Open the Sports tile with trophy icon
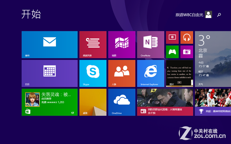This screenshot has width=231, height=144. pyautogui.click(x=213, y=102)
